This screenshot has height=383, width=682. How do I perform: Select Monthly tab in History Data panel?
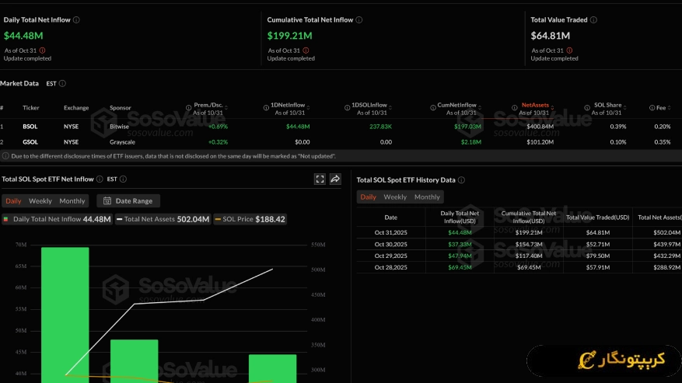(427, 197)
